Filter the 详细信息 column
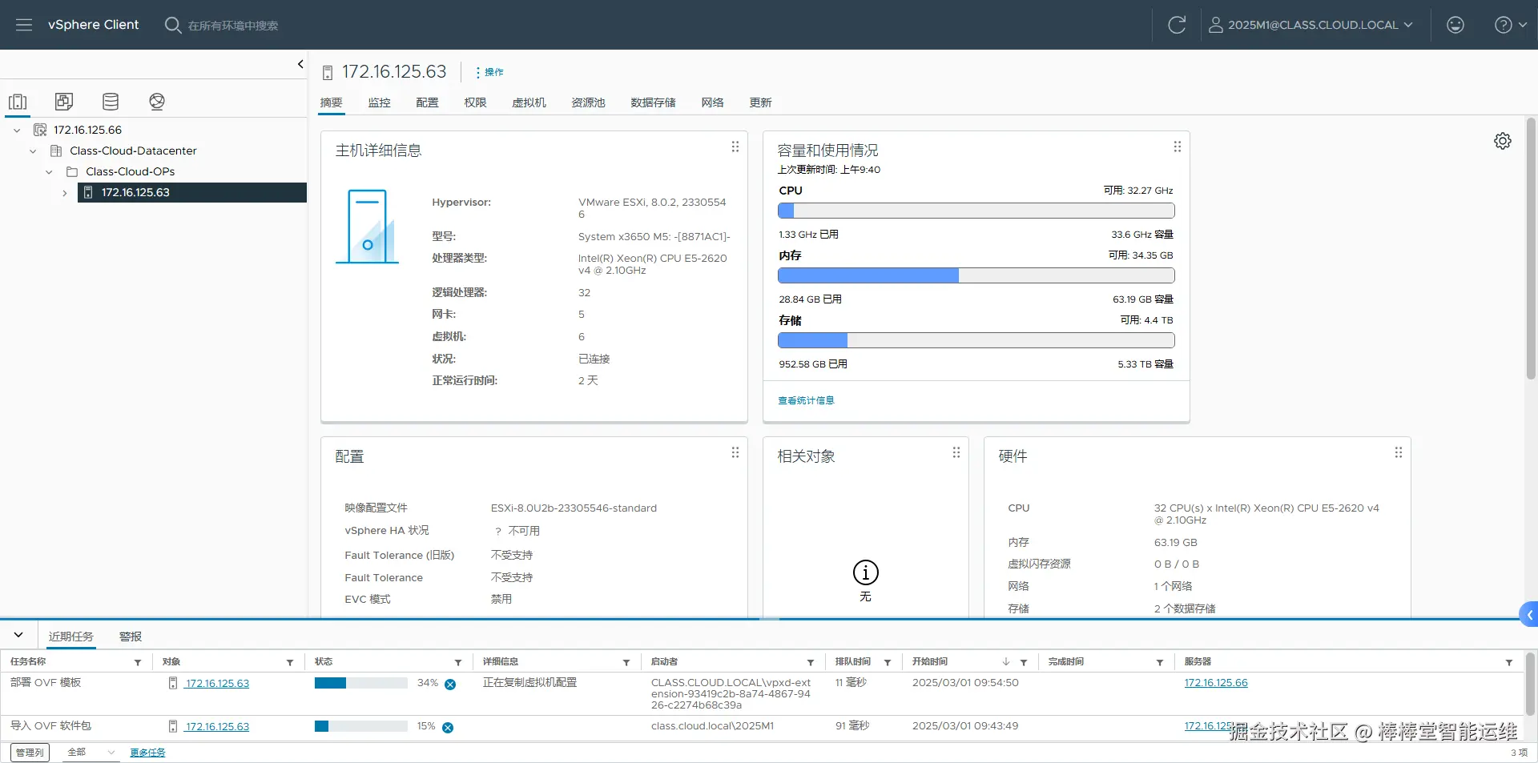This screenshot has height=763, width=1538. click(x=626, y=663)
